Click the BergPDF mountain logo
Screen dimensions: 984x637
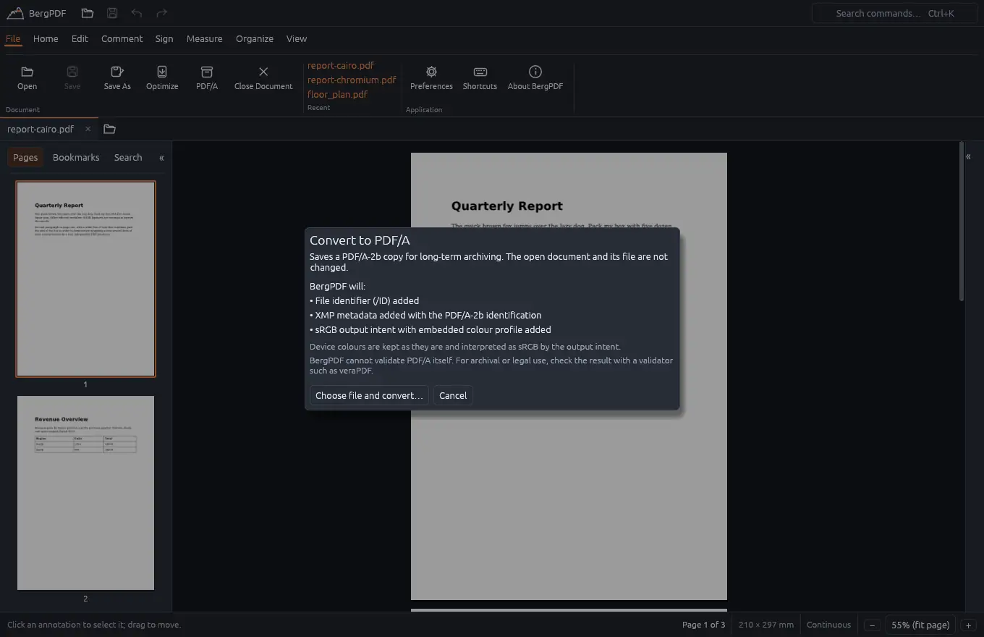[14, 13]
